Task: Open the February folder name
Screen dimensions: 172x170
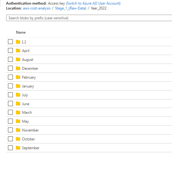Action: [29, 77]
